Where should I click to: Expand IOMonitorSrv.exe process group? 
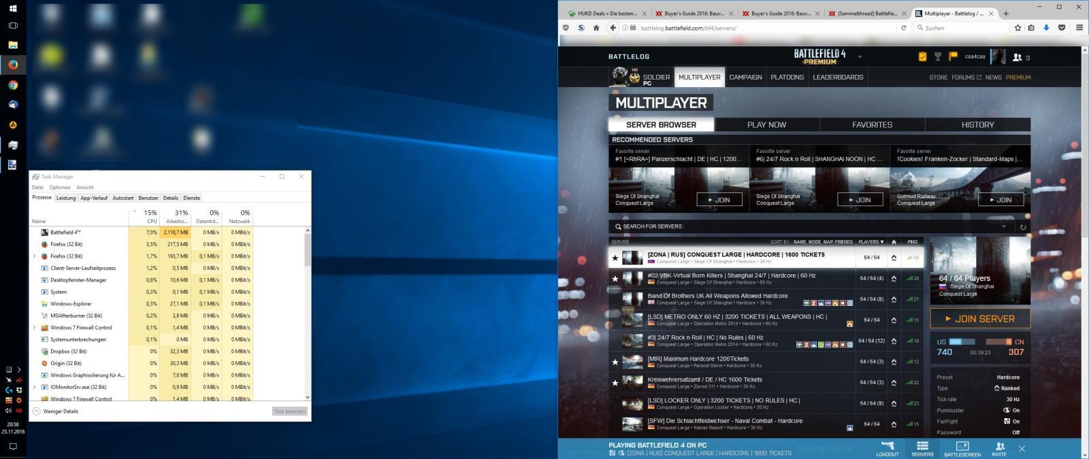[35, 387]
